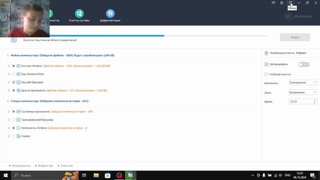Click the Системные приложения tiles icon
Viewport: 320px width, 180px height.
[18, 111]
